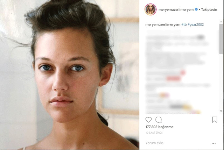Viewport: 224px width, 150px height.
Task: Like the post with the heart icon
Action: [x=148, y=120]
